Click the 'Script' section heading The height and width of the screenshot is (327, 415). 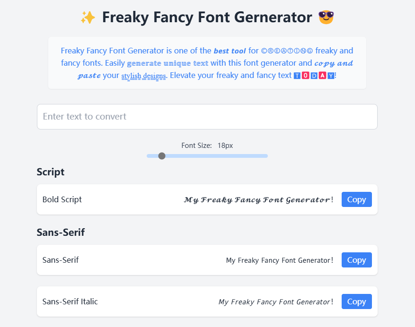pyautogui.click(x=51, y=172)
